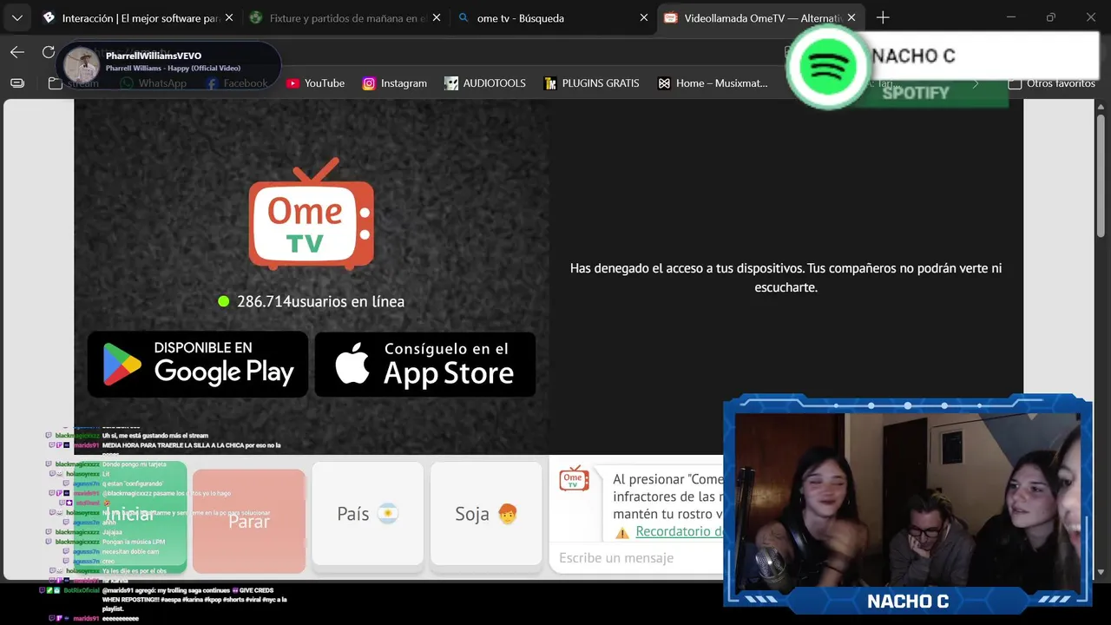Open the ome tv - Búsqueda tab
The image size is (1111, 625).
(x=553, y=17)
